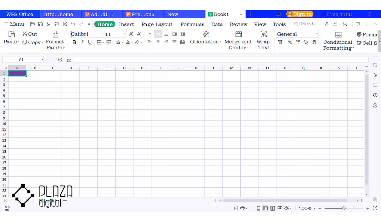The height and width of the screenshot is (222, 381).
Task: Click the formula bar input field
Action: coord(221,60)
